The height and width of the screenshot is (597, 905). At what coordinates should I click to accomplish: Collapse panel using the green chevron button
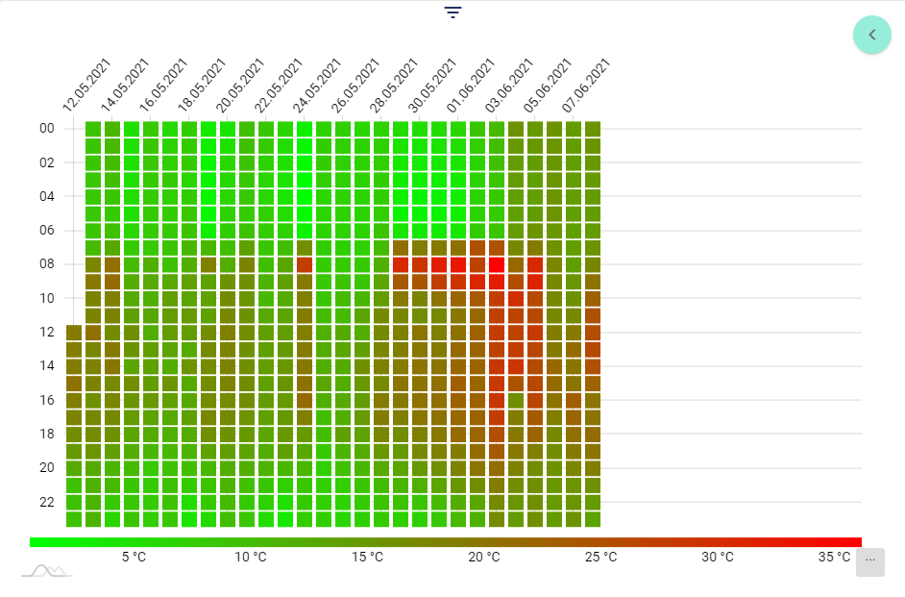click(871, 35)
